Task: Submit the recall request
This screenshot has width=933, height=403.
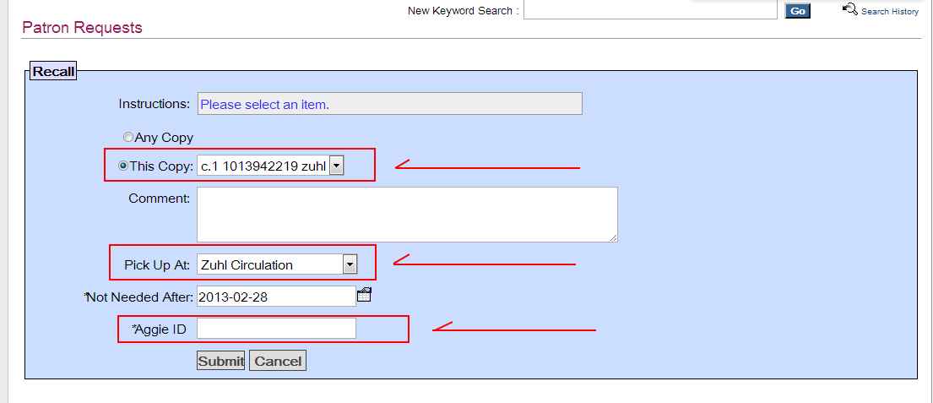Action: [x=220, y=361]
